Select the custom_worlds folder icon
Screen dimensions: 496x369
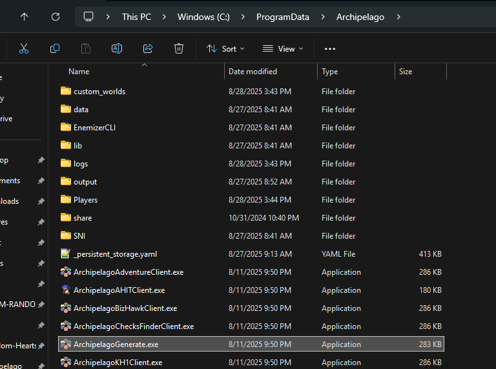click(x=66, y=91)
